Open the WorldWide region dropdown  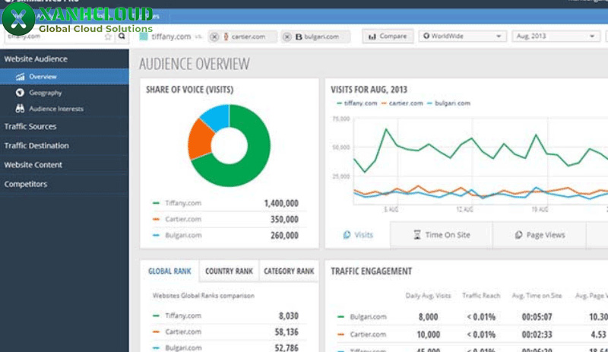463,36
